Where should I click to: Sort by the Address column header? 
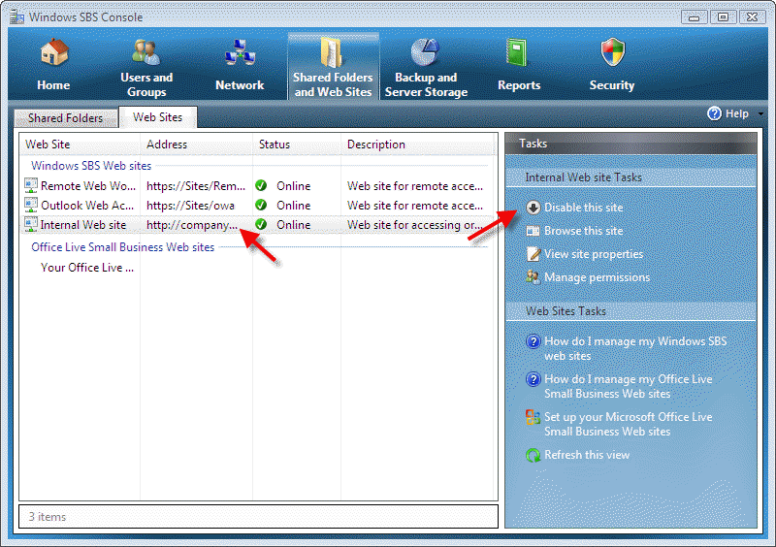pyautogui.click(x=167, y=145)
